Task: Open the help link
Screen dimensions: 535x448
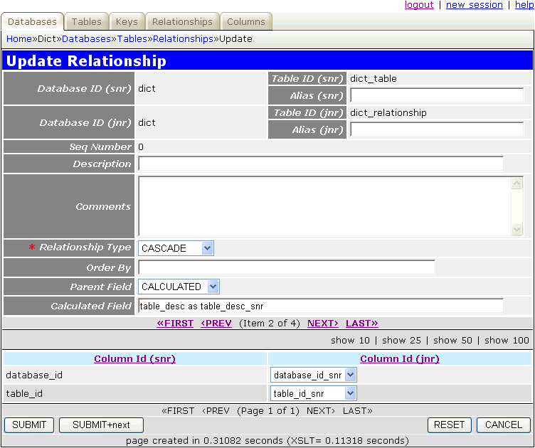Action: click(x=524, y=5)
